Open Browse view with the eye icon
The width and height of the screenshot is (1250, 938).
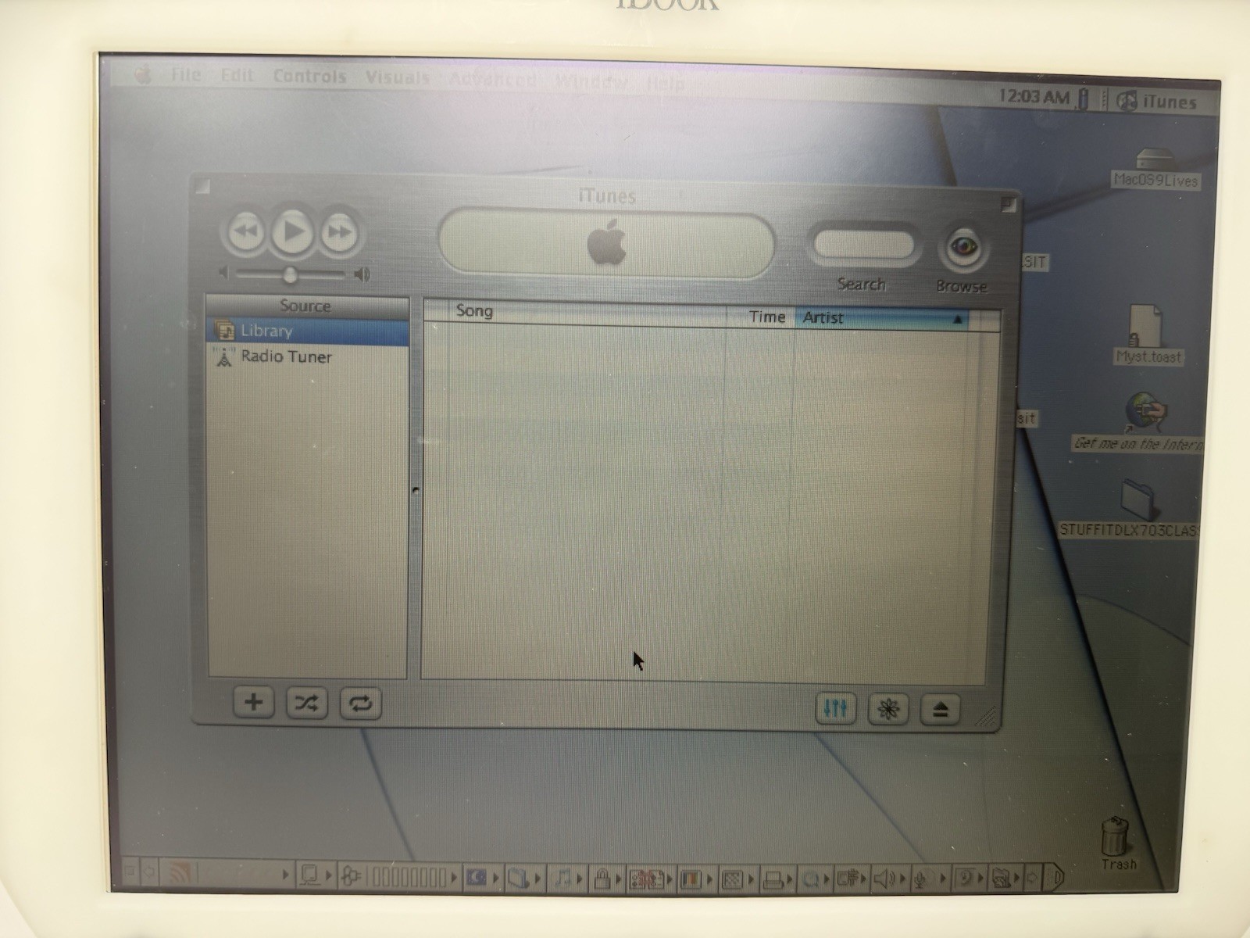point(963,248)
